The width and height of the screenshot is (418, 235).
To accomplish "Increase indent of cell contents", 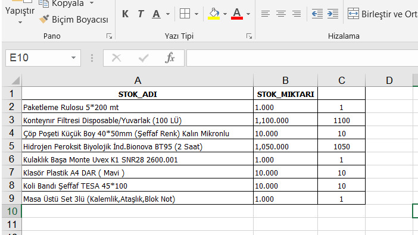I will click(x=333, y=14).
